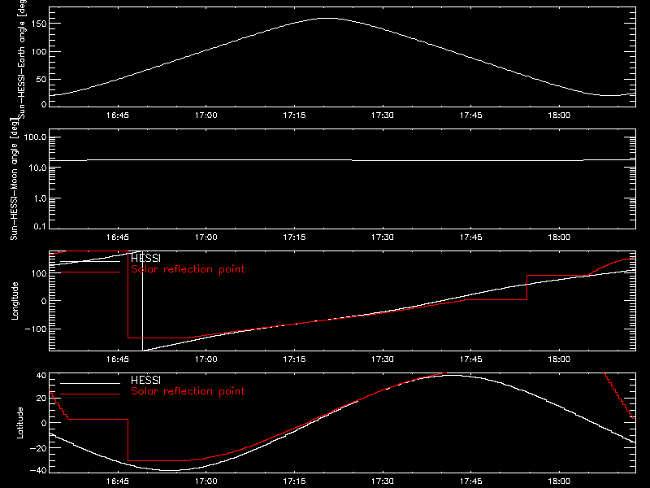Select the 100 tick label on Earth angle plot

[38, 52]
